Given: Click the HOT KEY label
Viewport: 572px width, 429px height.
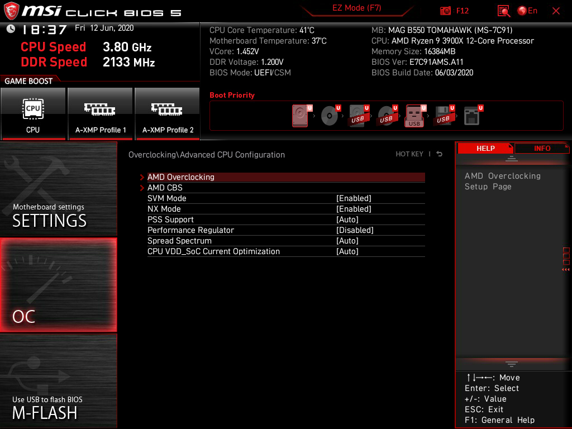Looking at the screenshot, I should 409,154.
